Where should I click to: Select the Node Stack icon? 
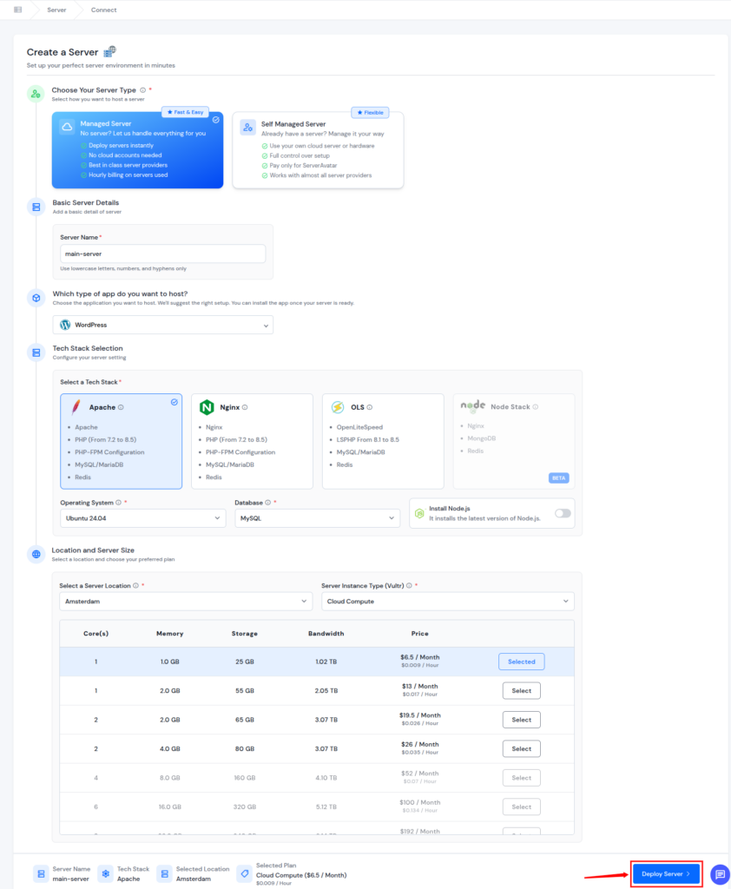[x=472, y=405]
